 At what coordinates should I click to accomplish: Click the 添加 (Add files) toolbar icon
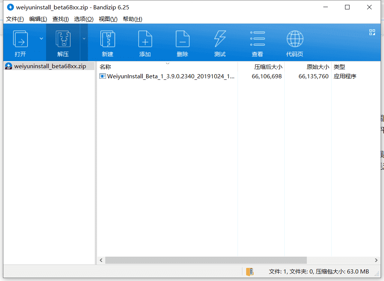coord(145,39)
